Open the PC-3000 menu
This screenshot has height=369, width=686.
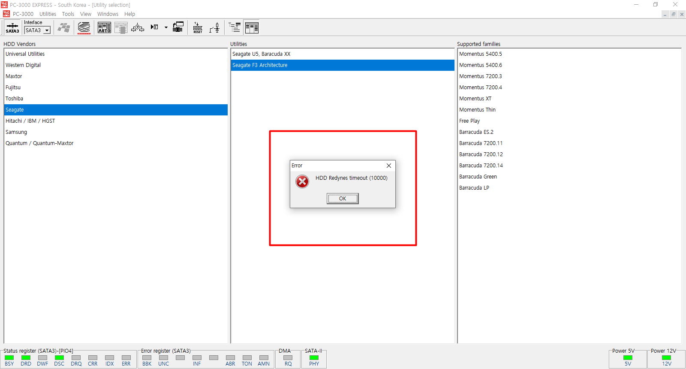[23, 14]
